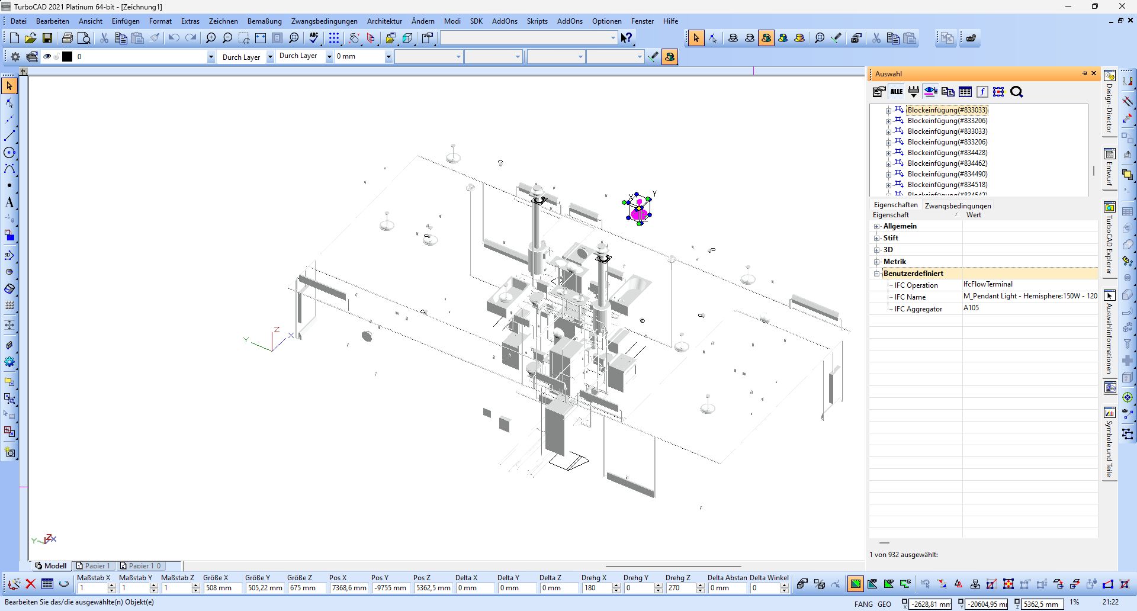Screen dimensions: 1137x611
Task: Click the red X cancel icon in the inspector bar
Action: coord(31,584)
